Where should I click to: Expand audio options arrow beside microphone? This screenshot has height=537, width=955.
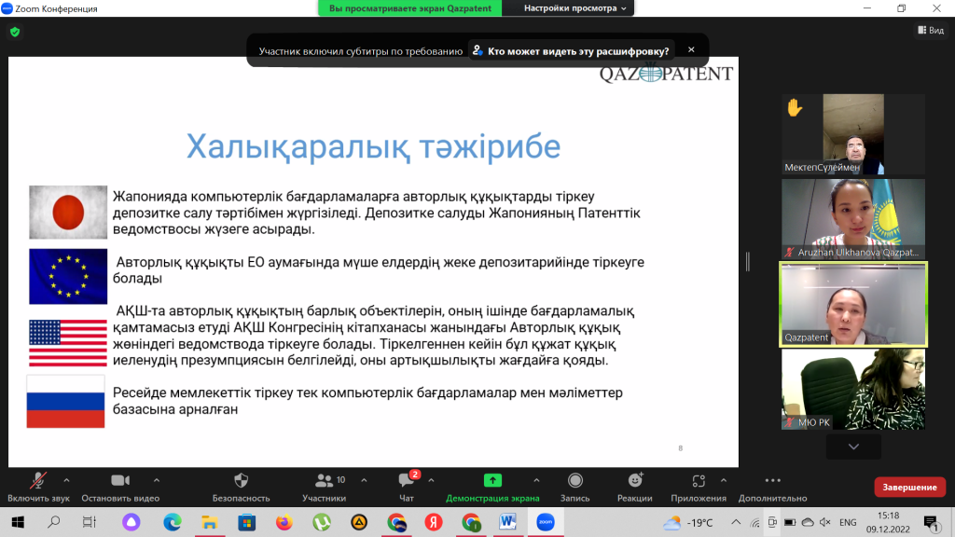click(66, 480)
